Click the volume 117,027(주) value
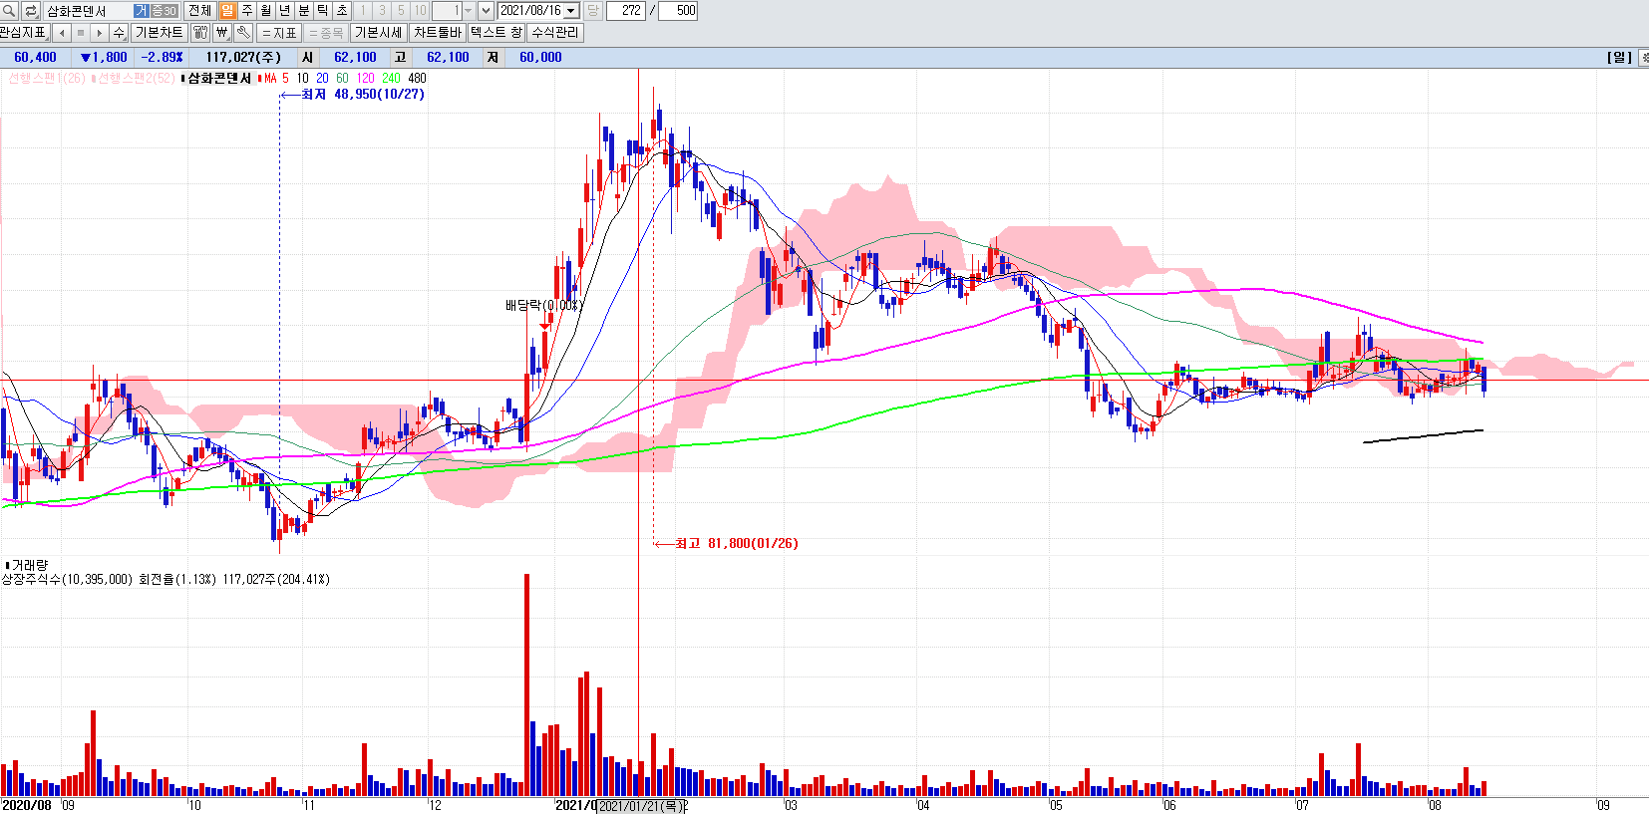The width and height of the screenshot is (1649, 814). click(x=243, y=58)
